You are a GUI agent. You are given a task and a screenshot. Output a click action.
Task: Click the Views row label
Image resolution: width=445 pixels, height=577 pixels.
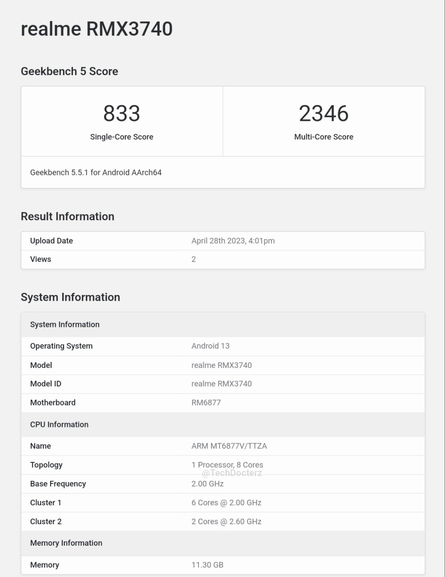click(x=40, y=259)
